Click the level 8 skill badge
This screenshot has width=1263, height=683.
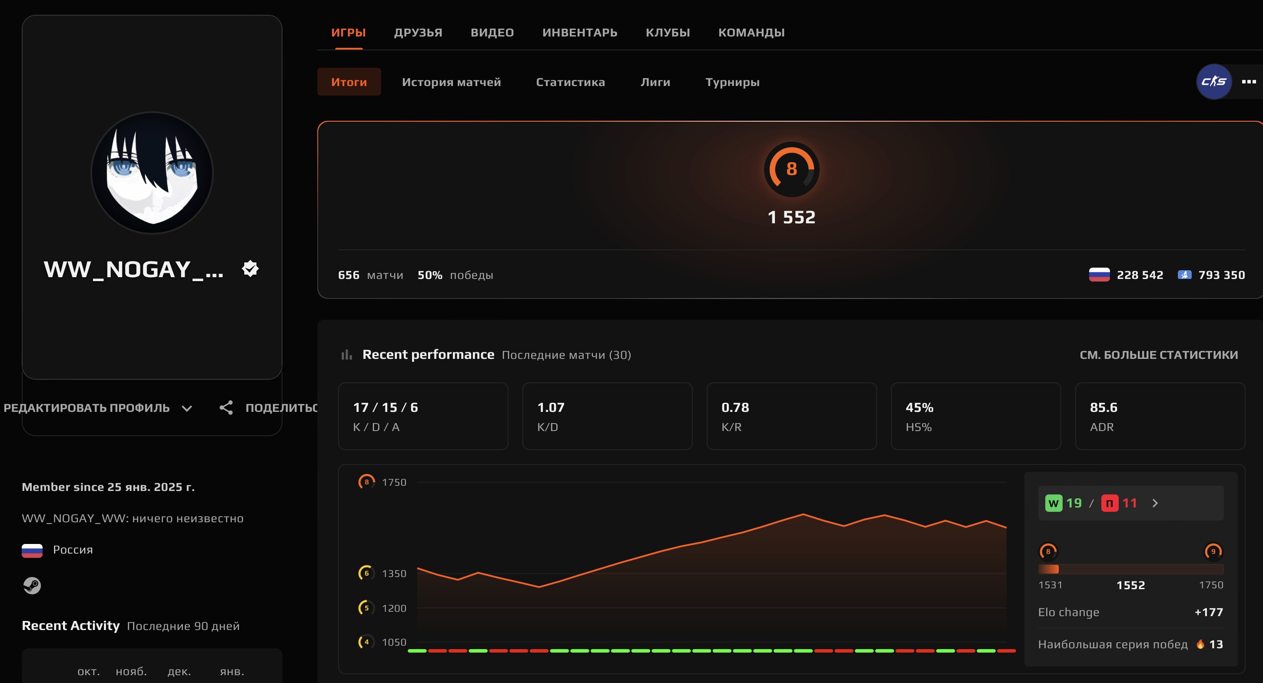(791, 169)
